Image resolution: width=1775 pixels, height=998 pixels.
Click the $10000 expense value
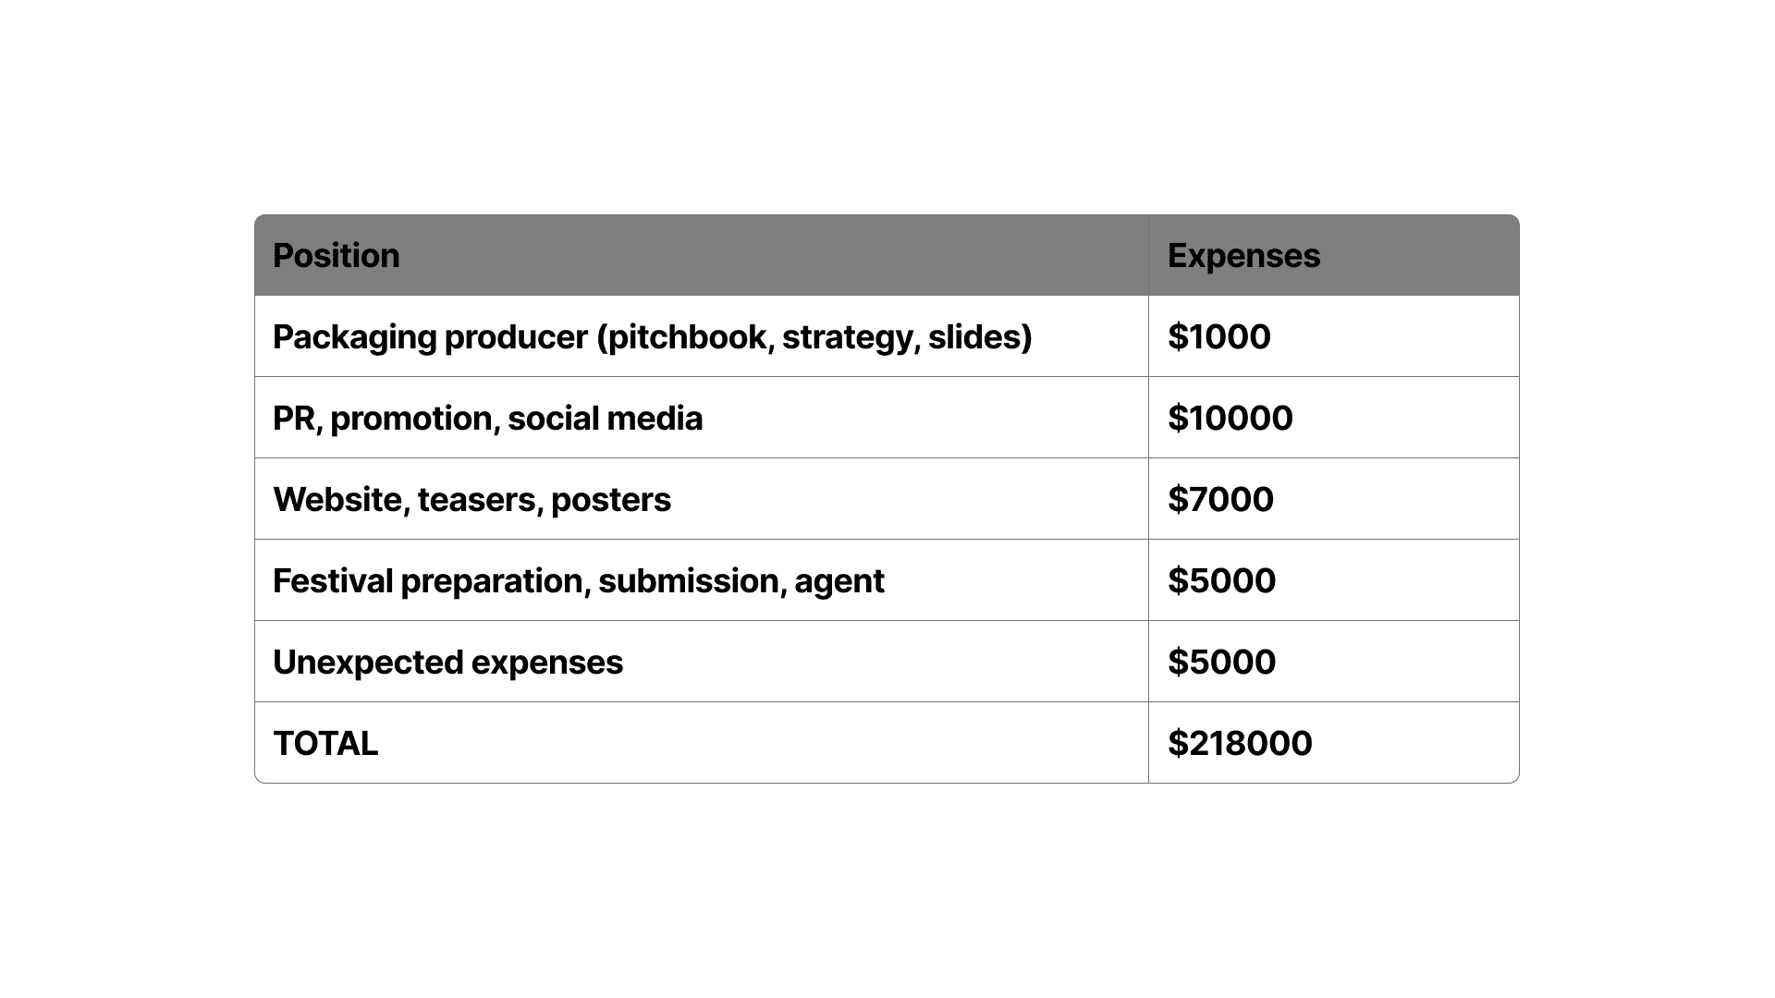point(1230,419)
